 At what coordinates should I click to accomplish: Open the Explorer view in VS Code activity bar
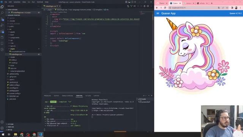click(2, 7)
